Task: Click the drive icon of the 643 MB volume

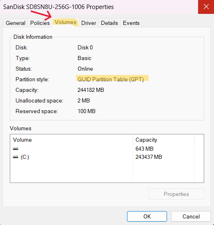Action: click(16, 149)
